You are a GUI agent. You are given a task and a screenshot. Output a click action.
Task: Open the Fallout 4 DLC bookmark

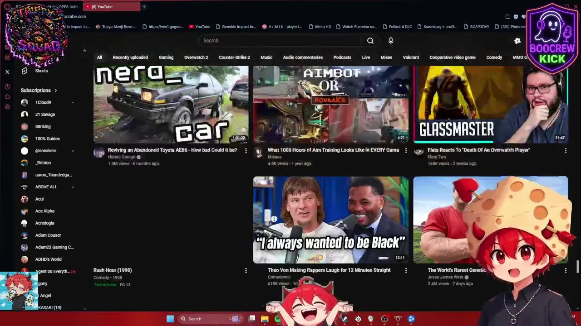click(x=397, y=27)
